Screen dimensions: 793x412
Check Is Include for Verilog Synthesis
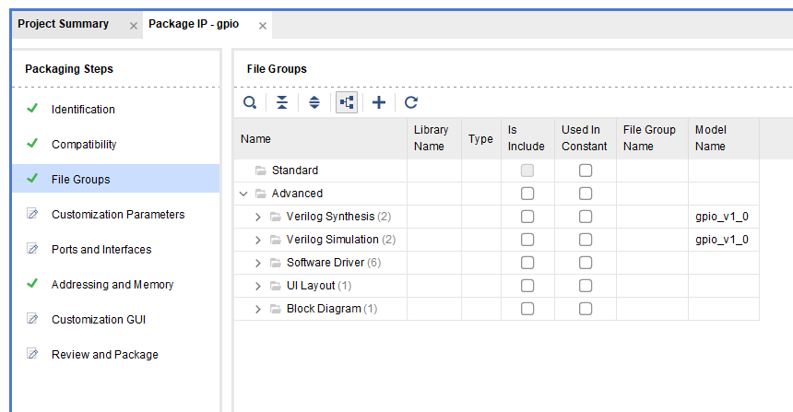coord(527,217)
